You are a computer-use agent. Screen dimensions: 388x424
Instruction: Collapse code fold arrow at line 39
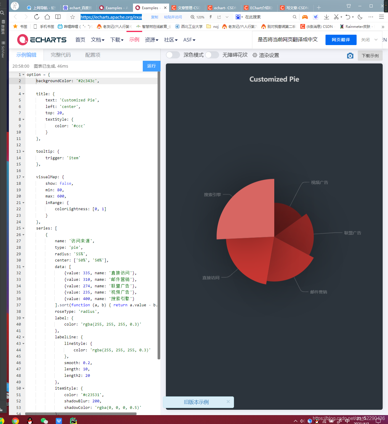tap(23, 318)
